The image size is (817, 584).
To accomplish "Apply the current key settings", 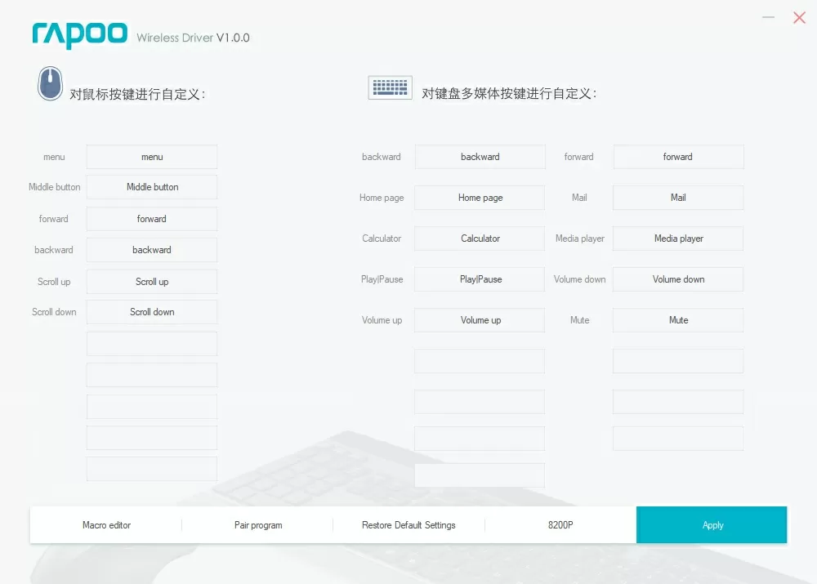I will (x=712, y=525).
